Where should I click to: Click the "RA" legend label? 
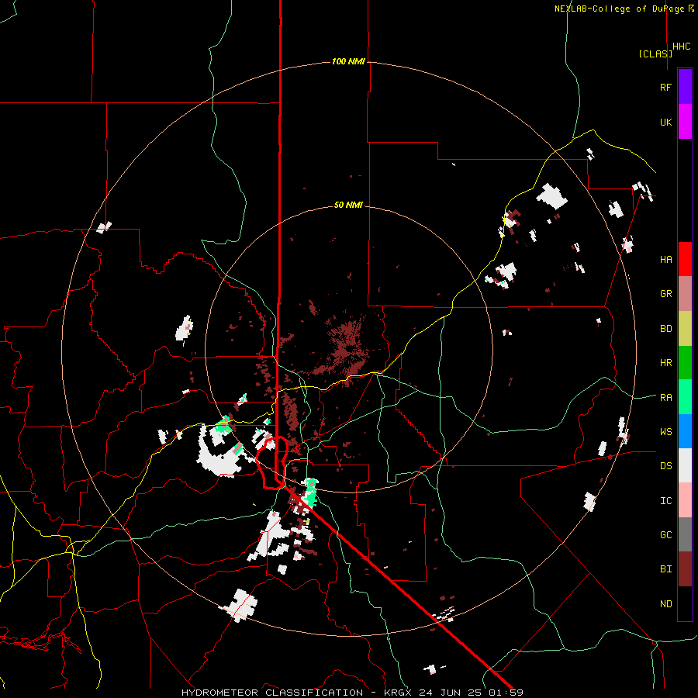click(665, 398)
